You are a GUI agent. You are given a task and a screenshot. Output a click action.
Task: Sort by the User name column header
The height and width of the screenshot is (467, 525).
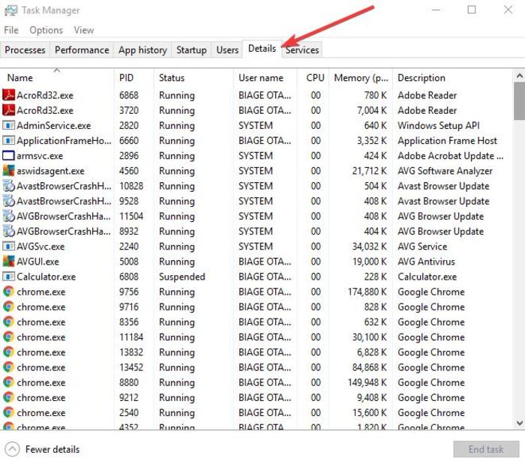pos(265,78)
